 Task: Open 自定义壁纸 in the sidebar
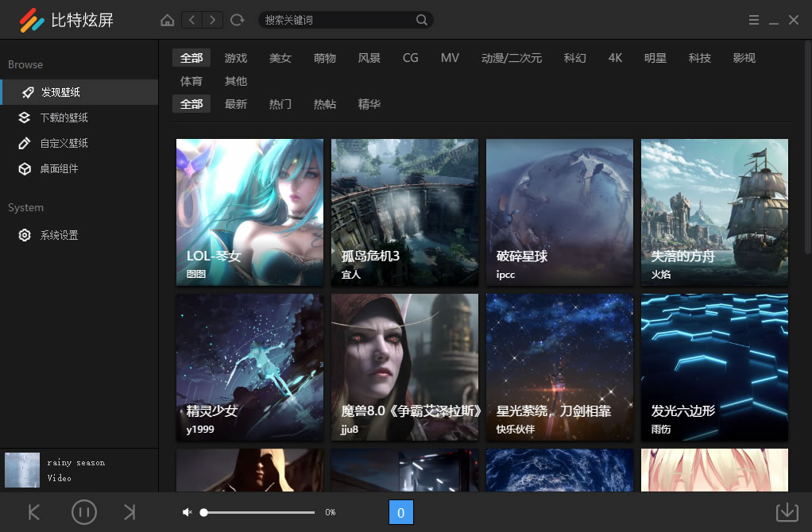79,143
